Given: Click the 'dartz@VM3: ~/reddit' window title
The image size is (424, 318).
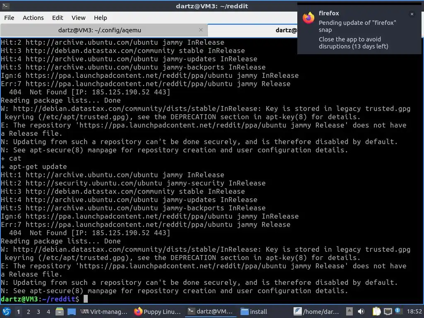Looking at the screenshot, I should point(212,6).
